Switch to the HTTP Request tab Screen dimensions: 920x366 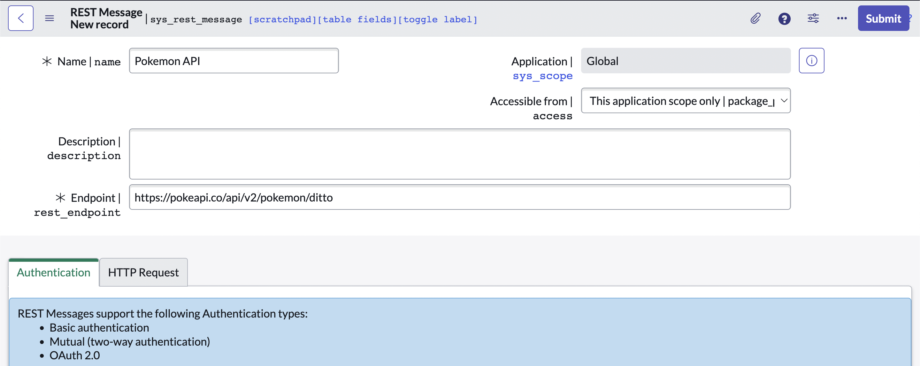(x=143, y=272)
